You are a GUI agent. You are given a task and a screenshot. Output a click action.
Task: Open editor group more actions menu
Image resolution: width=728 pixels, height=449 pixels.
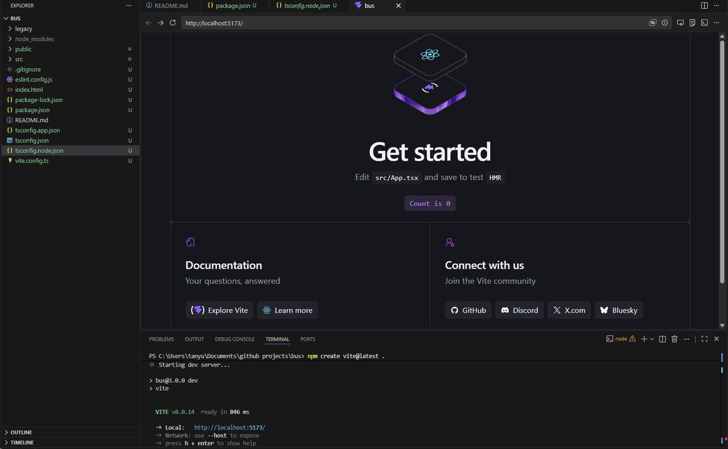pyautogui.click(x=716, y=5)
